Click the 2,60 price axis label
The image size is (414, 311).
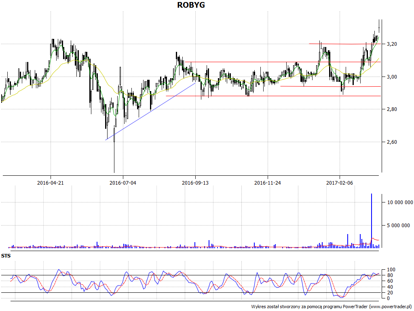[392, 142]
